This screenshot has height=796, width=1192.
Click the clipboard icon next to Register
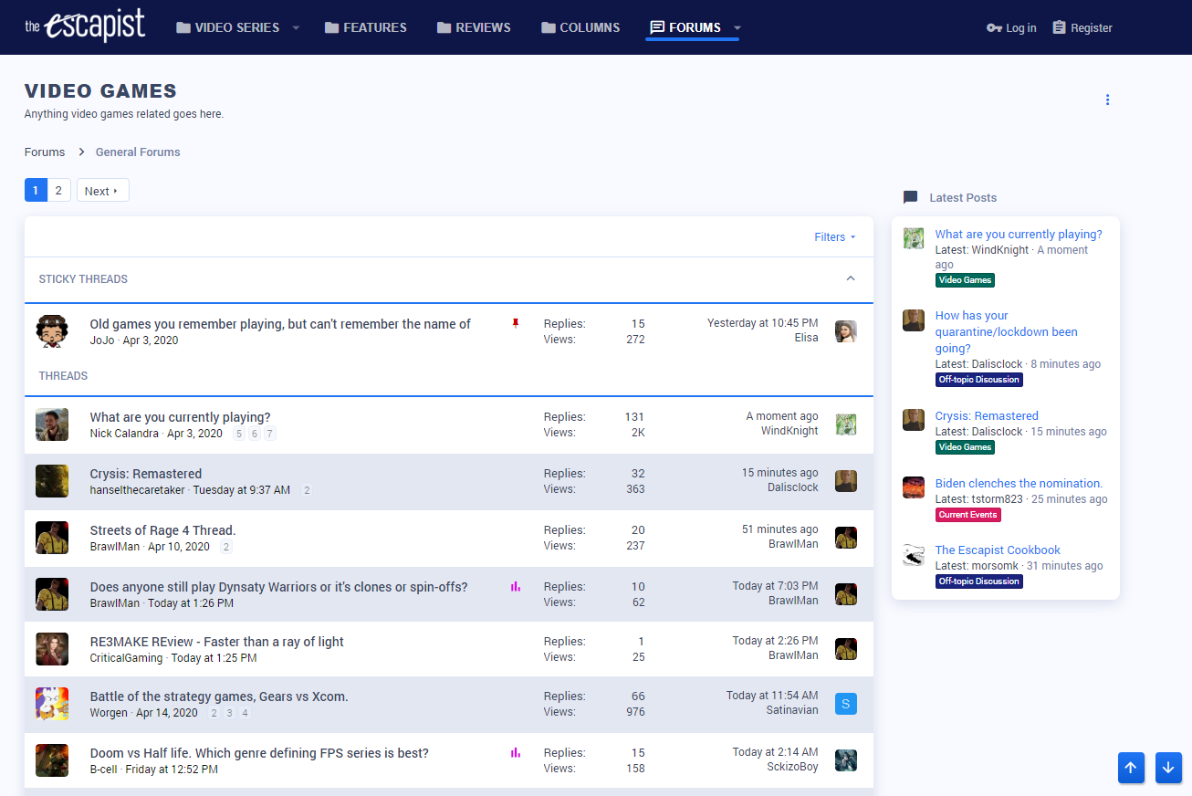1059,27
